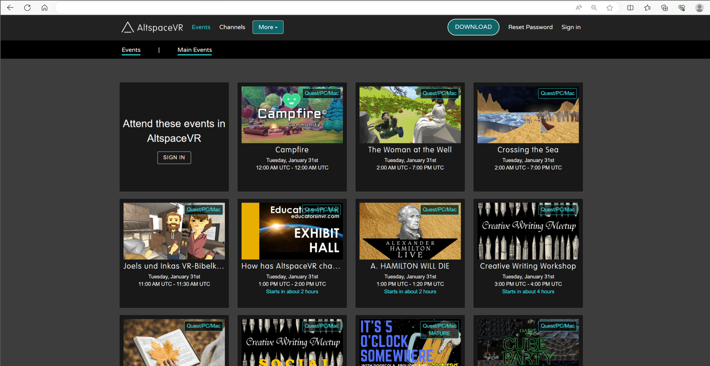
Task: Focus the browser address bar
Action: pyautogui.click(x=314, y=8)
